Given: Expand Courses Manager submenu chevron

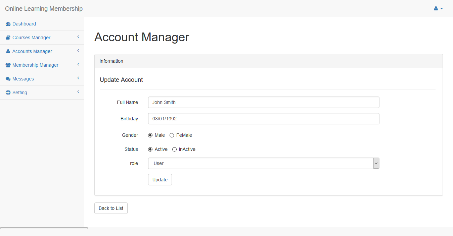Looking at the screenshot, I should (x=78, y=37).
